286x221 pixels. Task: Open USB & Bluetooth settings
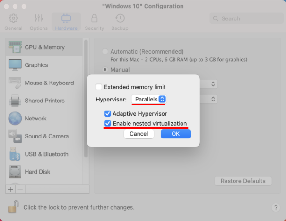coord(46,154)
